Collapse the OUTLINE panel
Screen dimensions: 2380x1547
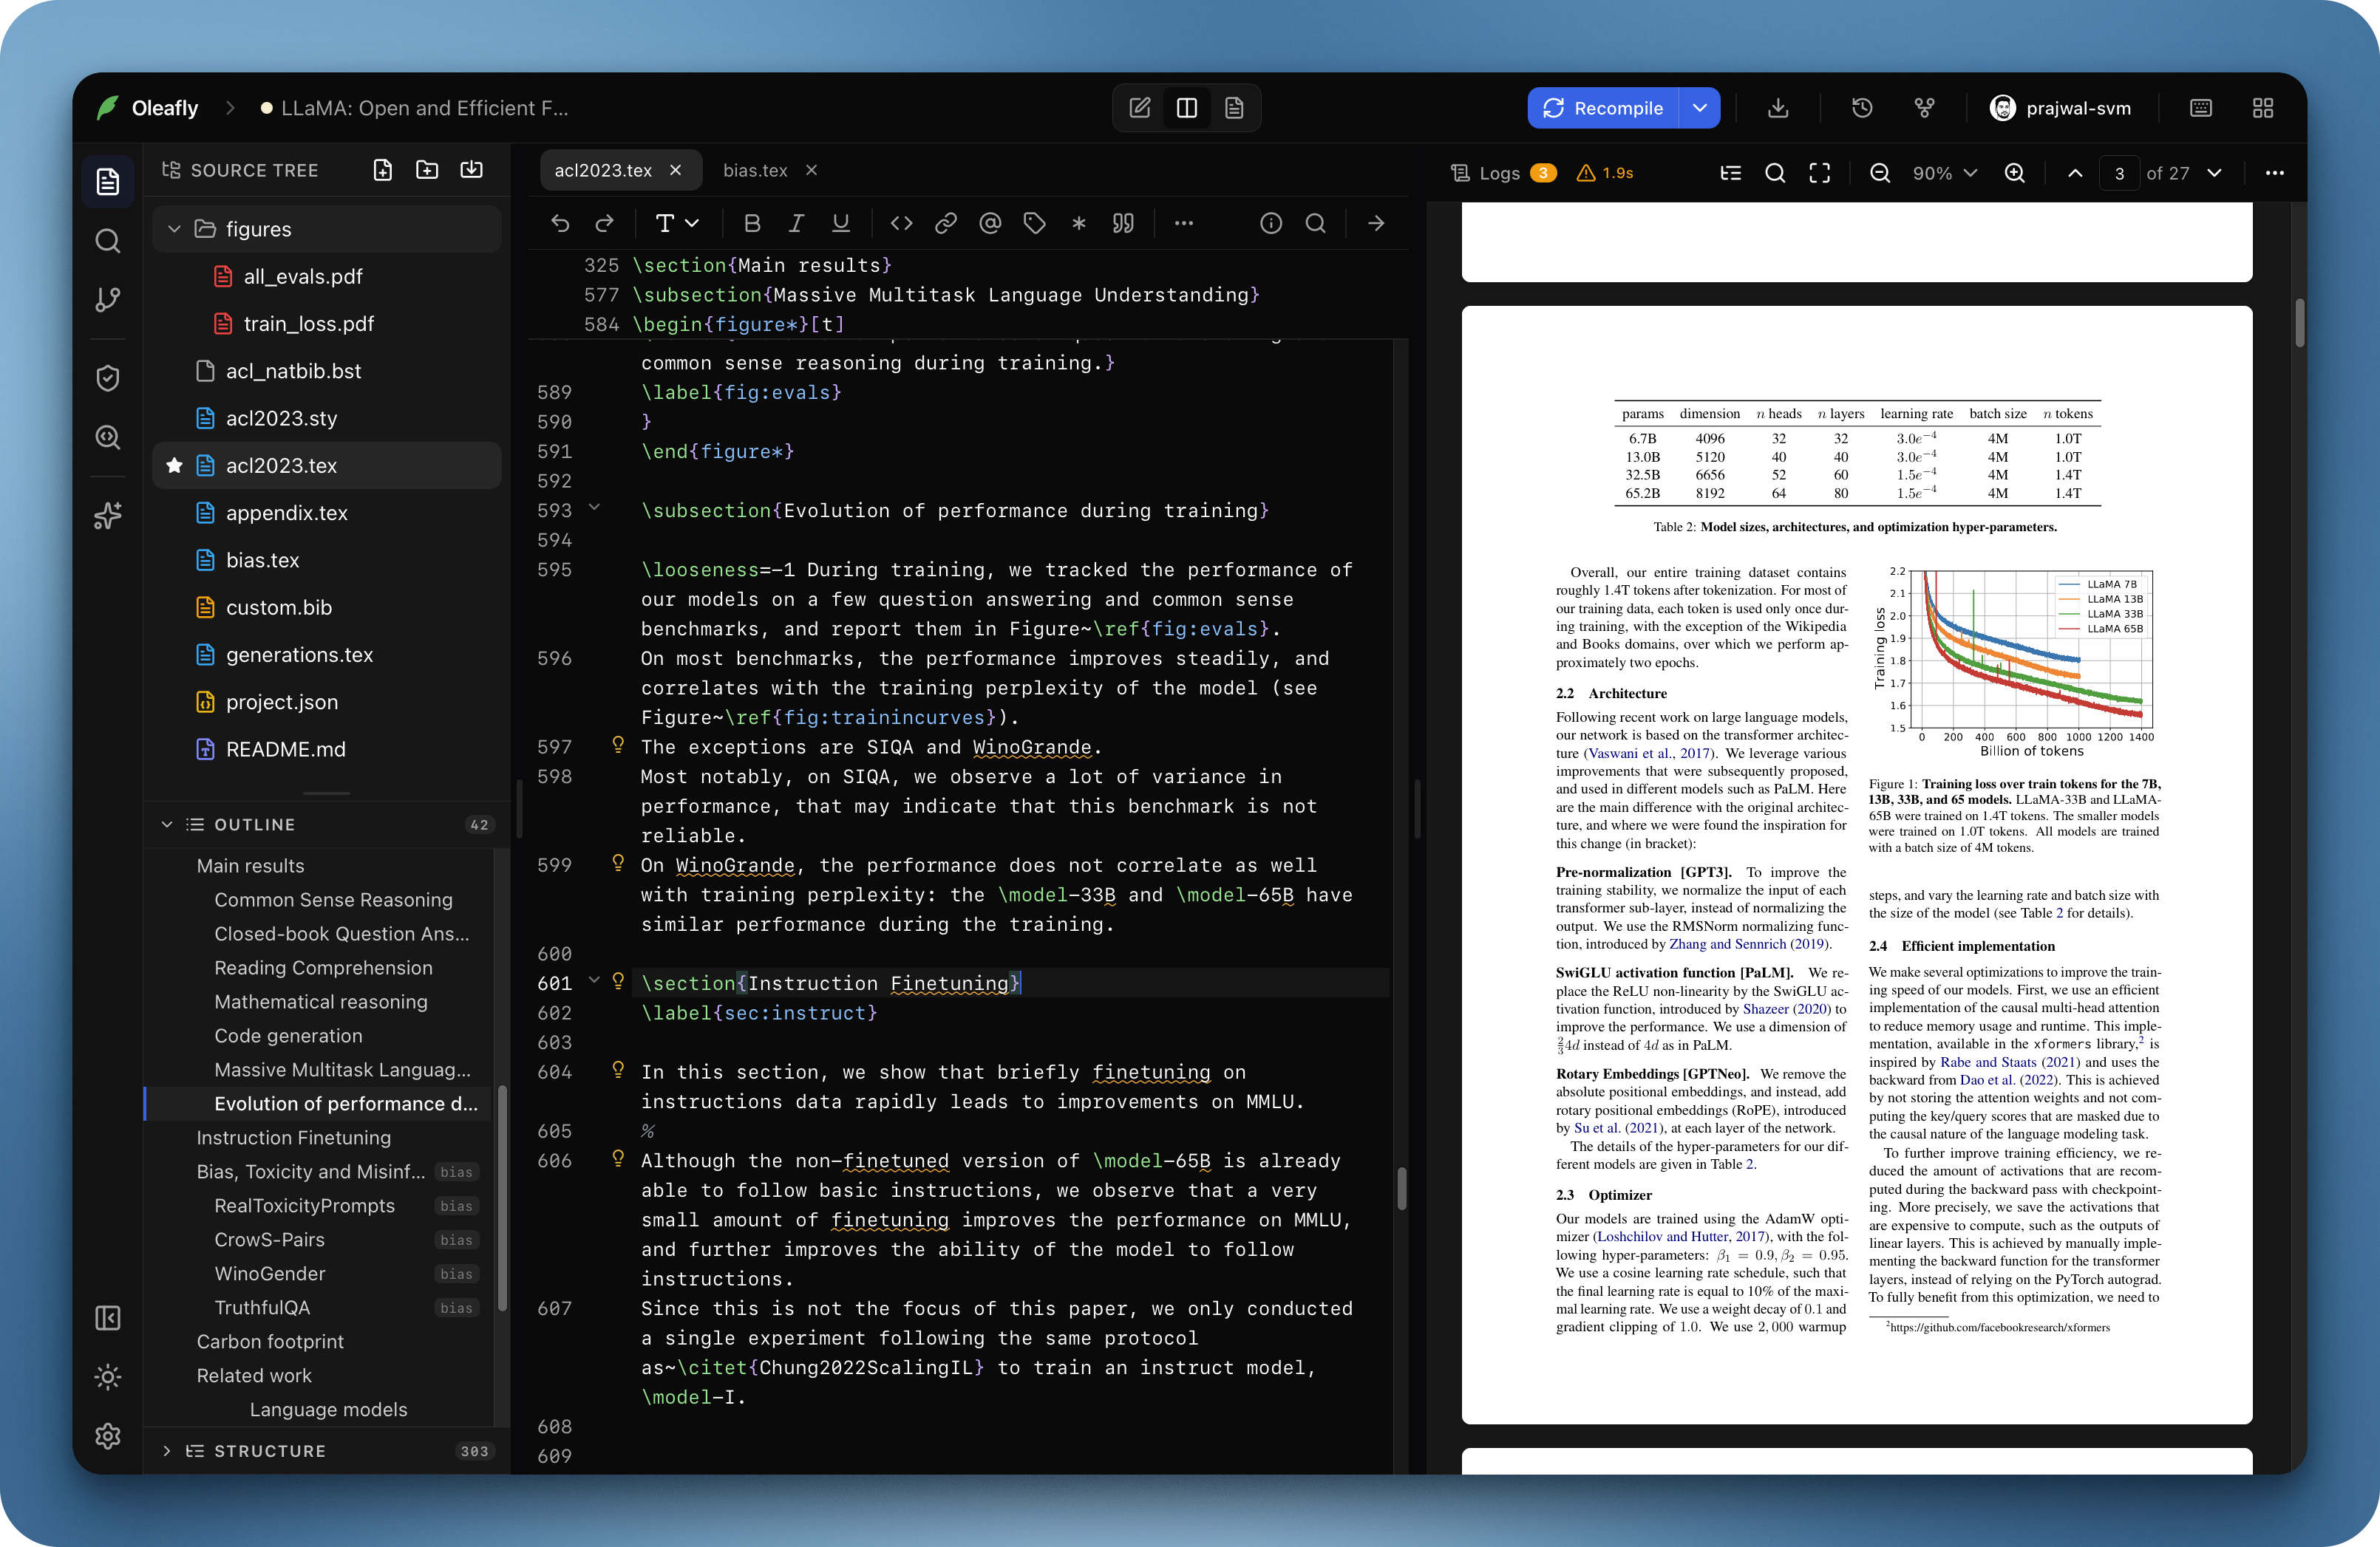pyautogui.click(x=167, y=824)
